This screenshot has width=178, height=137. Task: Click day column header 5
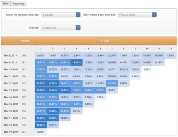click(88, 49)
